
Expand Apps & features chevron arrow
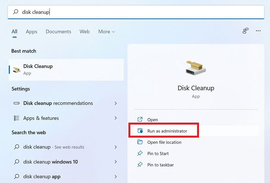coord(116,118)
